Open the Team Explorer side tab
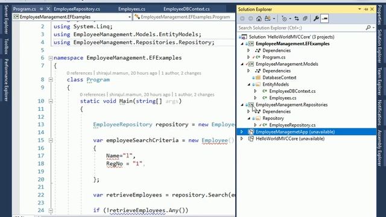 point(379,81)
